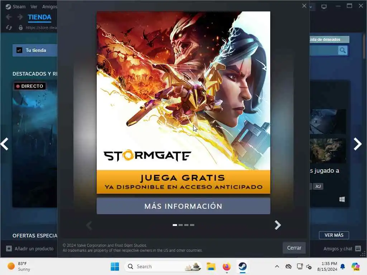Screen dimensions: 367x275
Task: Click the Steam Big Picture monitor icon
Action: pyautogui.click(x=324, y=6)
